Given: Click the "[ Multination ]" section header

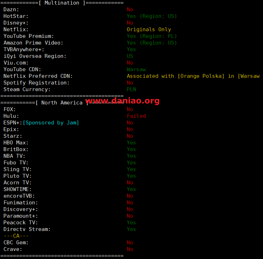Looking at the screenshot, I should [62, 3].
